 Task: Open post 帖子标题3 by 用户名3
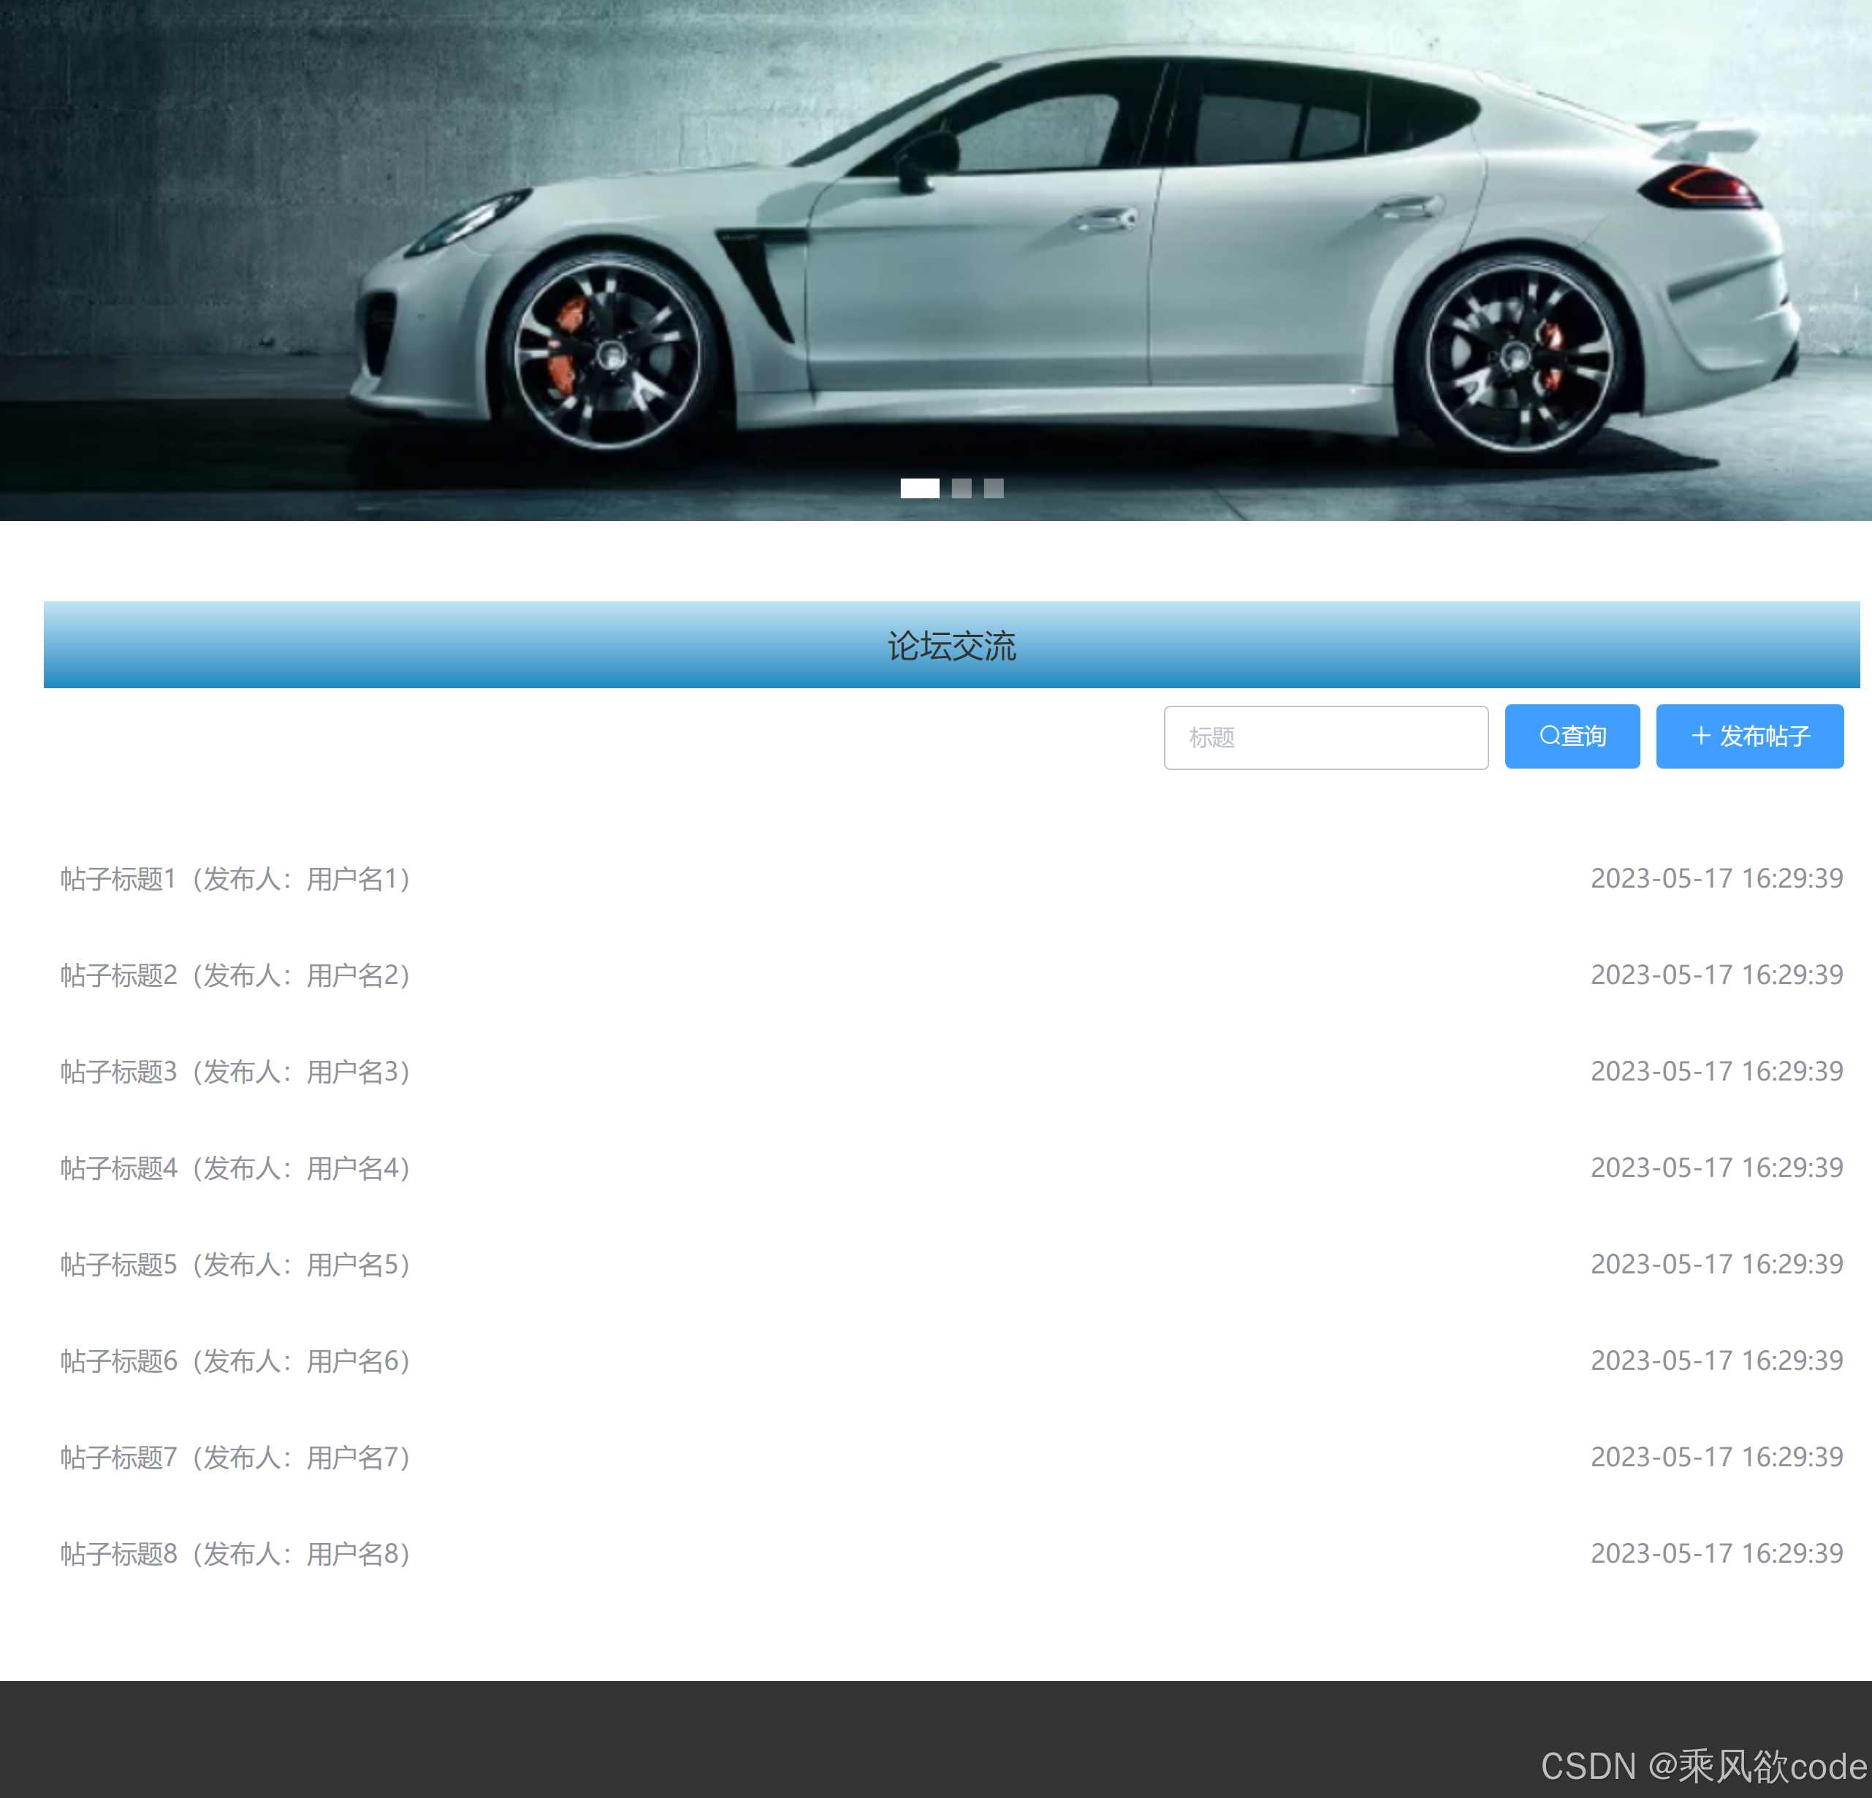[x=235, y=1071]
